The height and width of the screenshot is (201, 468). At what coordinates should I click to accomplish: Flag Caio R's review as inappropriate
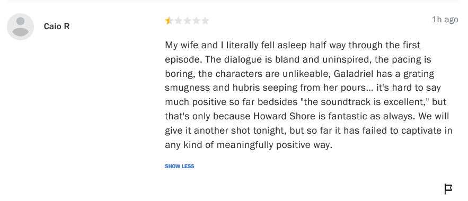pos(448,189)
